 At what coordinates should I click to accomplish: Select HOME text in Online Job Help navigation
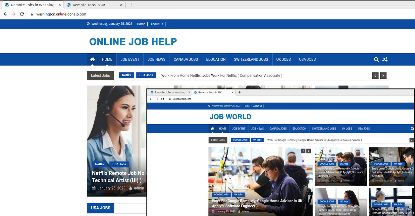(107, 59)
